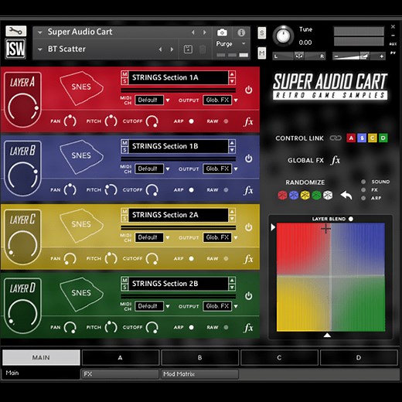Image resolution: width=402 pixels, height=402 pixels.
Task: Toggle the SOUND randomize option
Action: click(363, 182)
